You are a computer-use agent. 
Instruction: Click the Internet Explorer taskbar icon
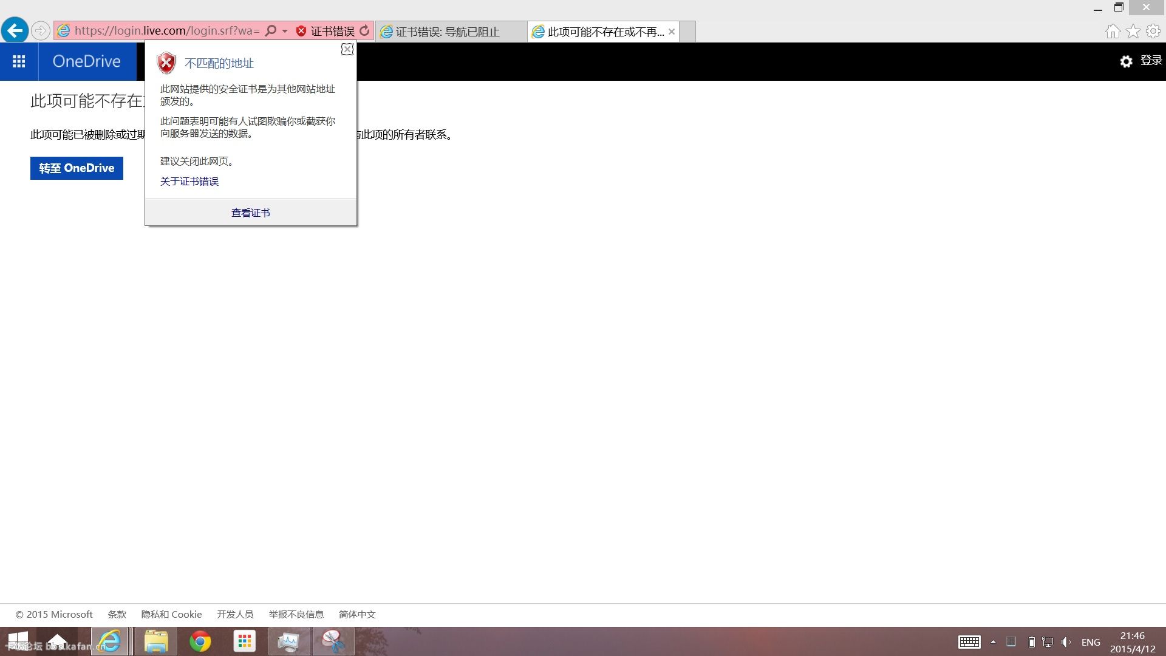coord(110,641)
